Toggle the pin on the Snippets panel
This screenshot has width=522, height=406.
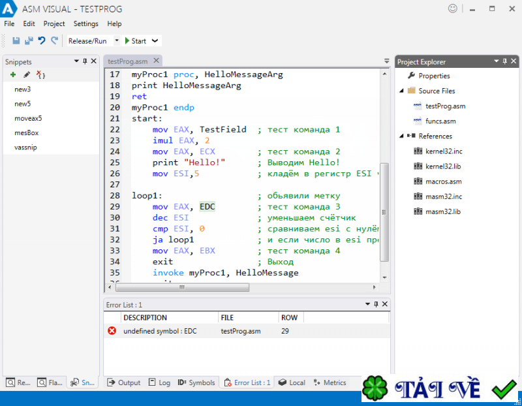(x=85, y=61)
